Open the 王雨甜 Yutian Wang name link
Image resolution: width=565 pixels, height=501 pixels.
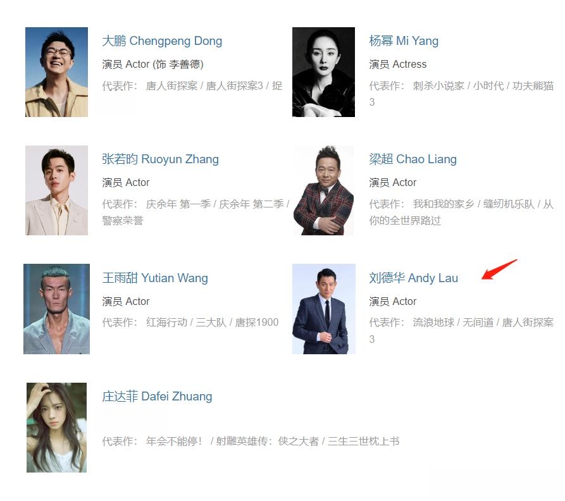(x=155, y=278)
